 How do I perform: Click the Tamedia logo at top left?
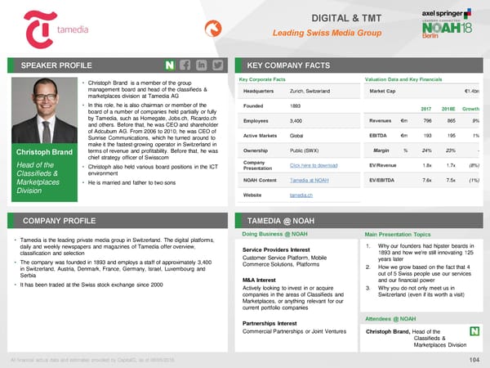click(48, 29)
